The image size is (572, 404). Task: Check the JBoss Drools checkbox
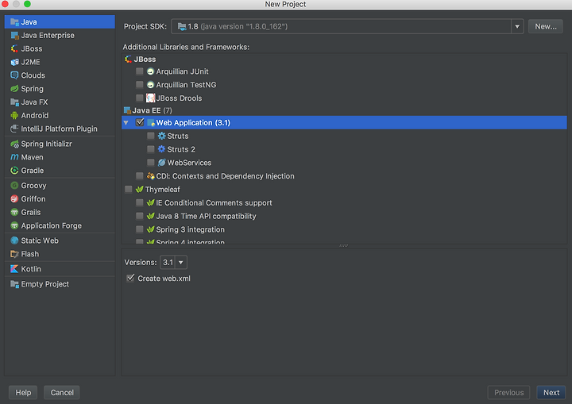pos(139,98)
